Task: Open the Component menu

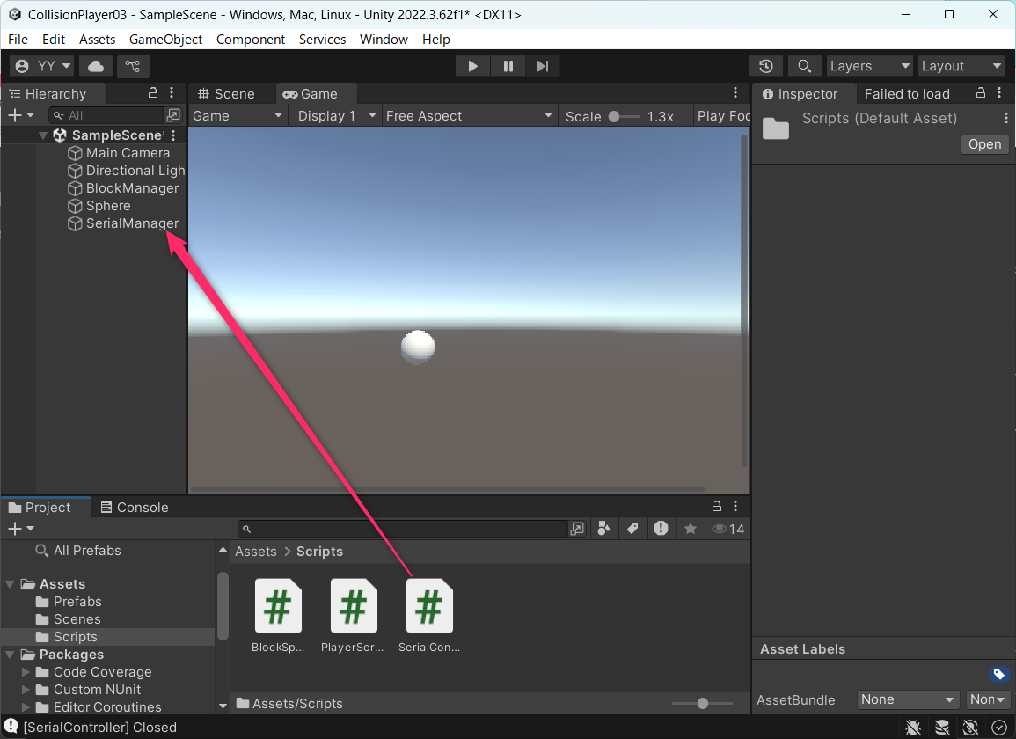Action: pyautogui.click(x=250, y=40)
